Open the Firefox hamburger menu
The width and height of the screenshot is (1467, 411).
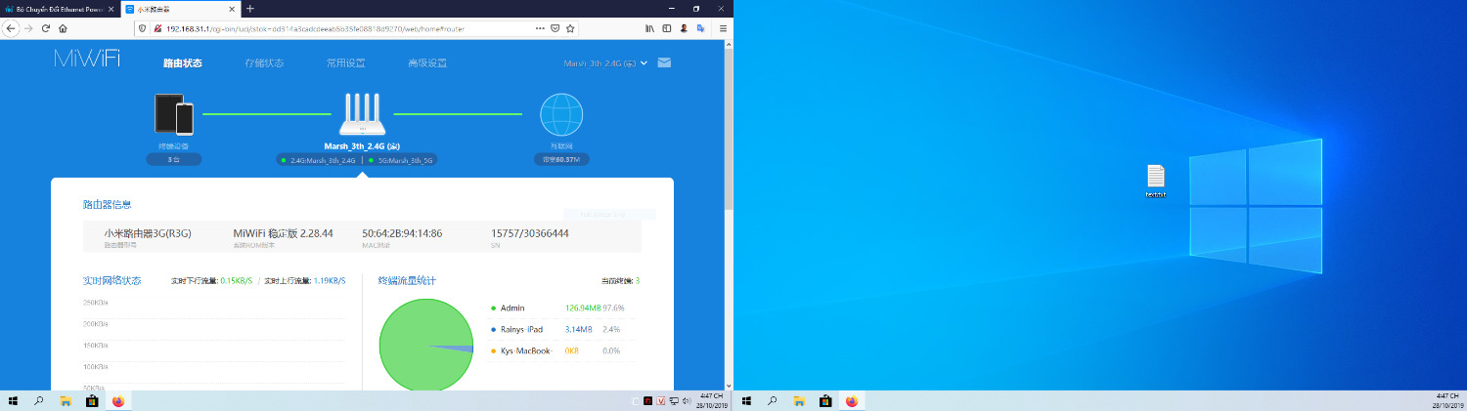click(x=723, y=28)
